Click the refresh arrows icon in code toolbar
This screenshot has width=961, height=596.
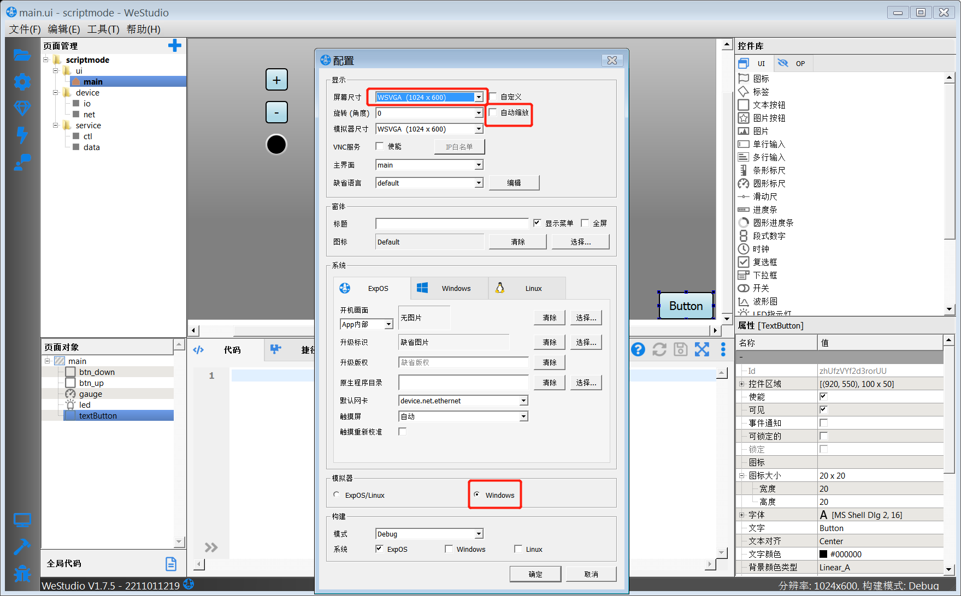[659, 349]
